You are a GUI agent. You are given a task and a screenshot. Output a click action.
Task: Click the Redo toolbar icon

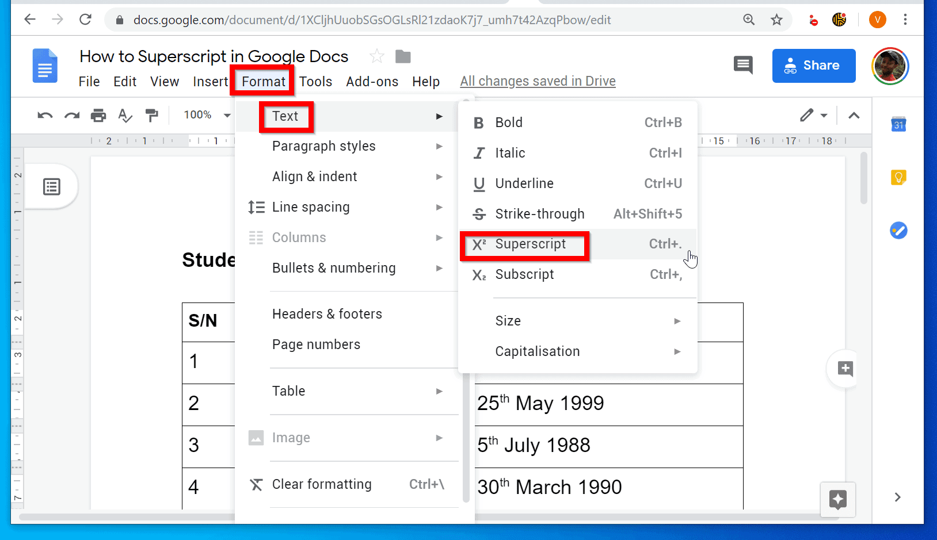pos(72,116)
